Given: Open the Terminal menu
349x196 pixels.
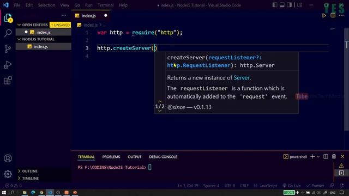Looking at the screenshot, I should 105,5.
